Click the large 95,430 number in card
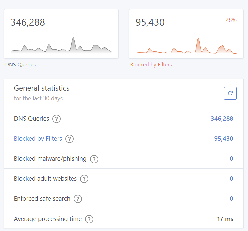The width and height of the screenshot is (248, 231). click(x=150, y=22)
